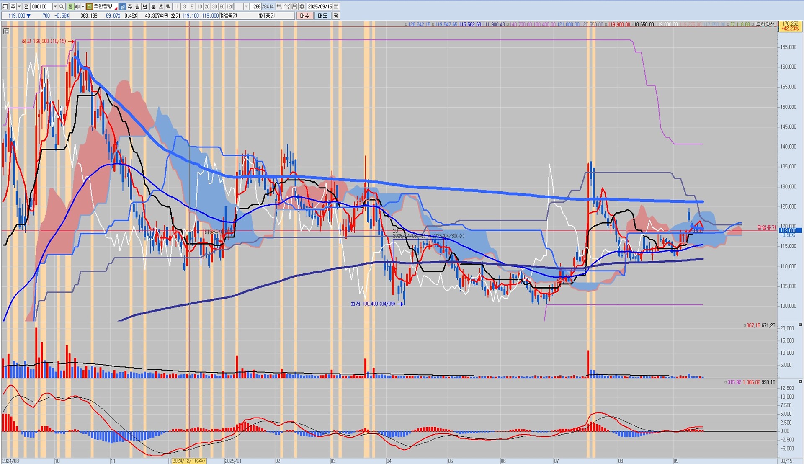Open chart settings gear icon
804x464 pixels.
(x=302, y=7)
